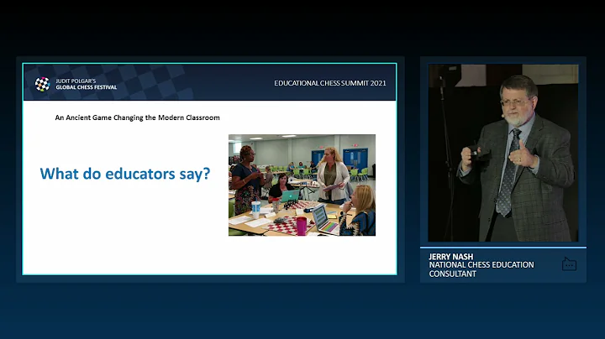The width and height of the screenshot is (605, 339).
Task: Click the 'NATIONAL CHESS EDUCATION CONSULTANT' caption
Action: (x=481, y=269)
